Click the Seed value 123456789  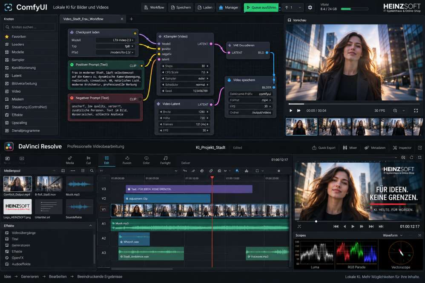200,91
